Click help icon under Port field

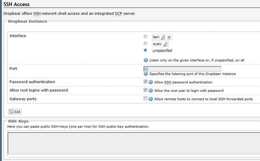[x=146, y=74]
